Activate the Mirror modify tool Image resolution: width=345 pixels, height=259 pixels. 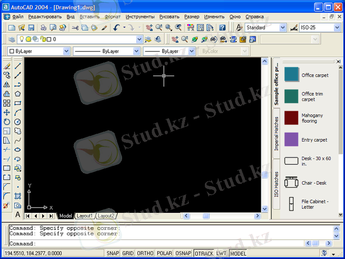pos(6,85)
